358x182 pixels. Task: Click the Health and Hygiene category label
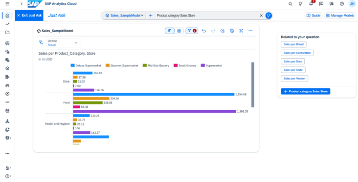57,124
